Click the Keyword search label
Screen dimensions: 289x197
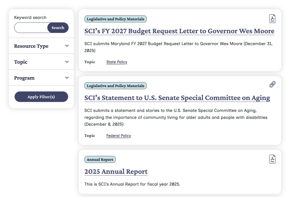click(x=30, y=17)
